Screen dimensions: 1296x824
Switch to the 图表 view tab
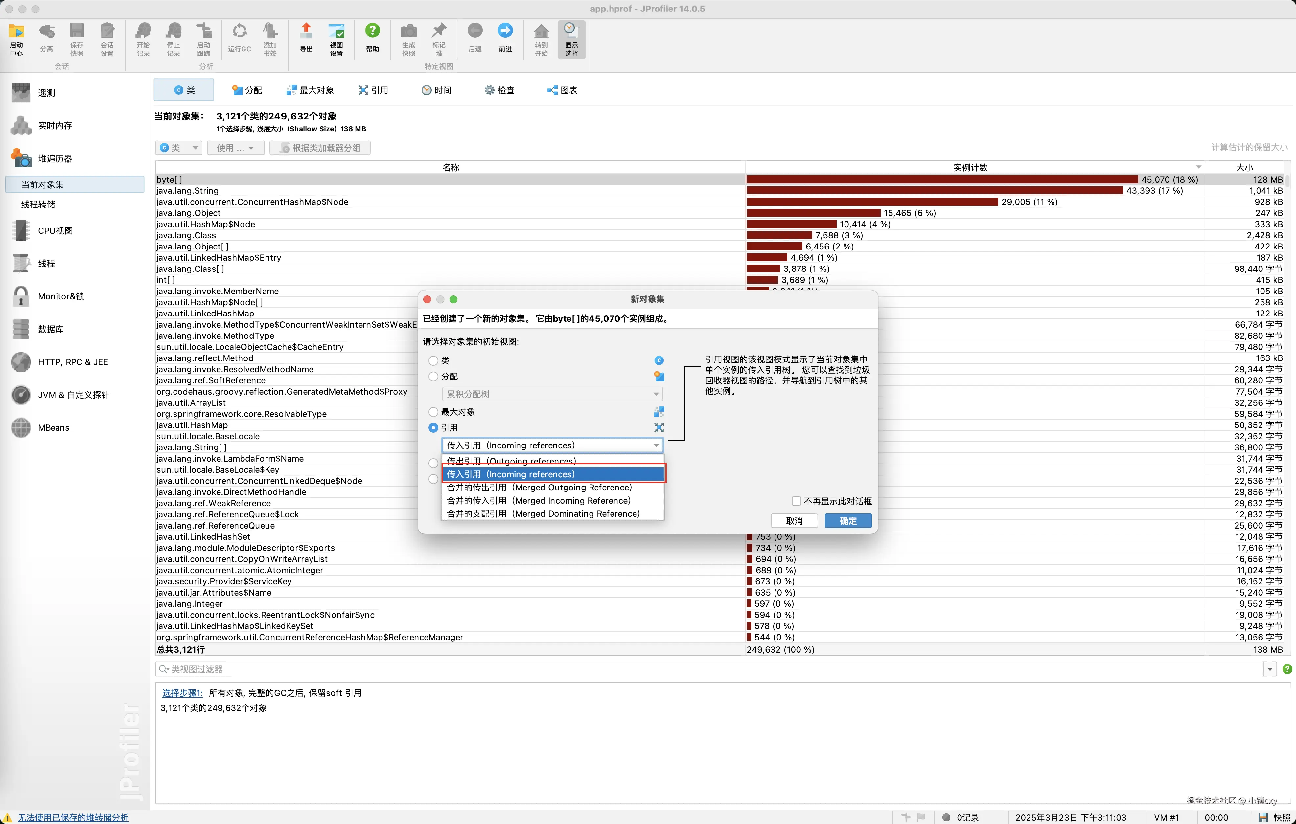click(563, 90)
